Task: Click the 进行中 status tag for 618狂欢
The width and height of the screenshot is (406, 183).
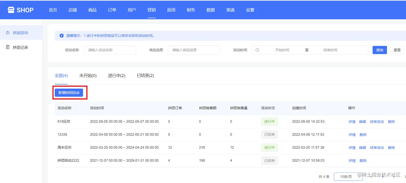Action: (x=269, y=122)
